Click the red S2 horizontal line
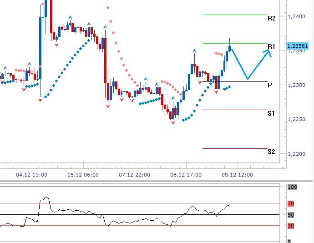 coord(234,148)
